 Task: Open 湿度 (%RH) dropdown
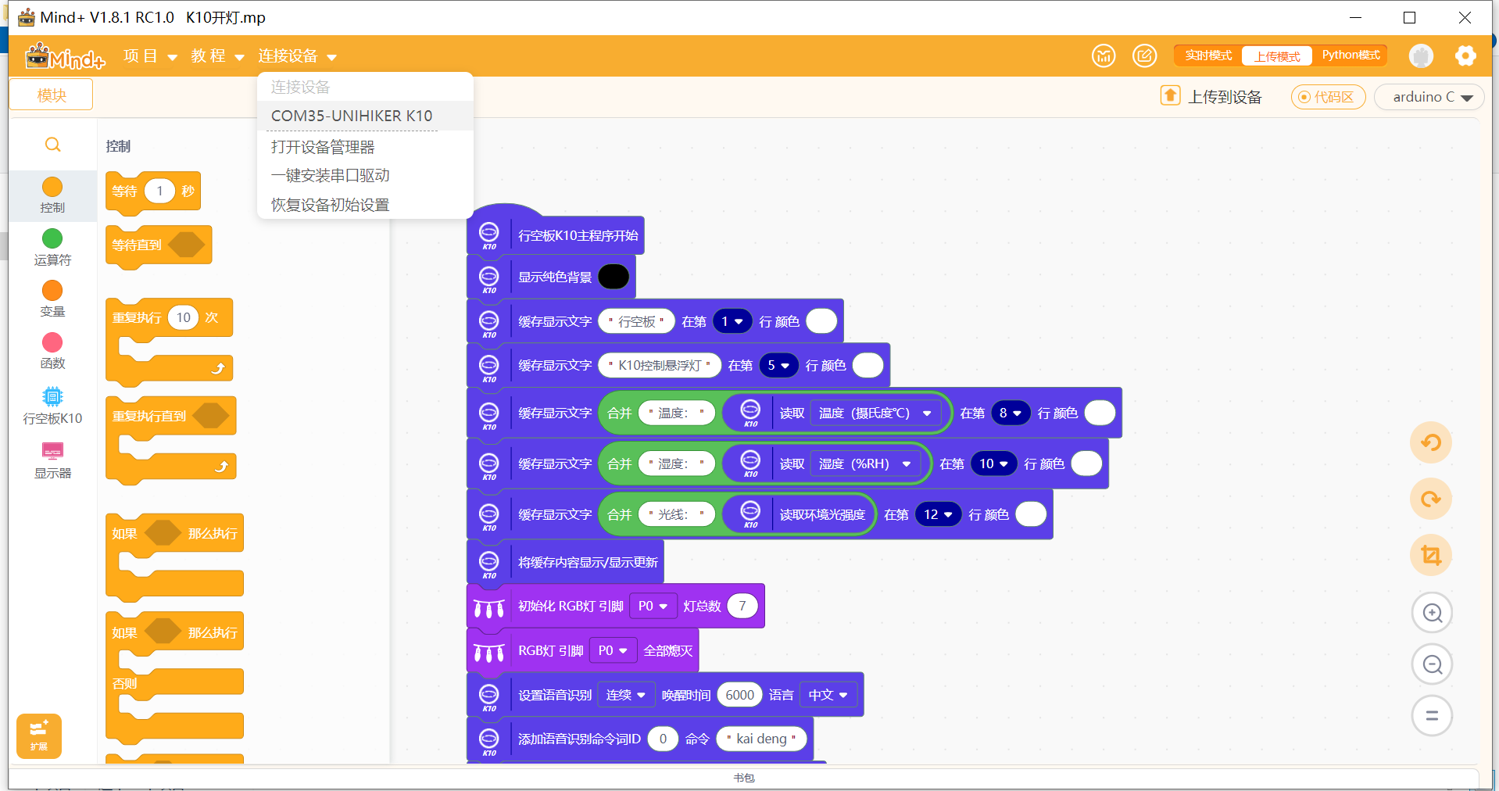864,464
